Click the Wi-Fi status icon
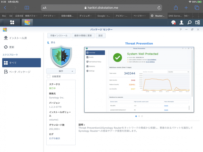The image size is (203, 152). [190, 2]
